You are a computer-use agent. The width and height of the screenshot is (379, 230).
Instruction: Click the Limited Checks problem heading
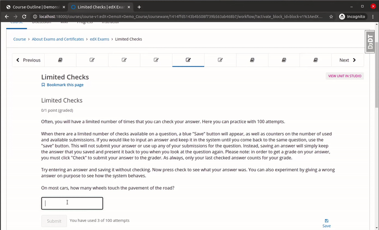coord(62,100)
